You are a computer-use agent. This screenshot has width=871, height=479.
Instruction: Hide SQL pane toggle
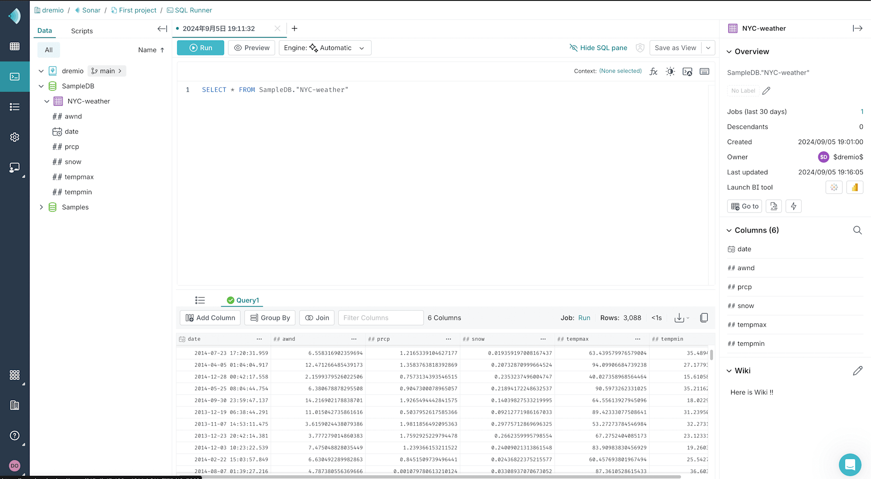(598, 48)
